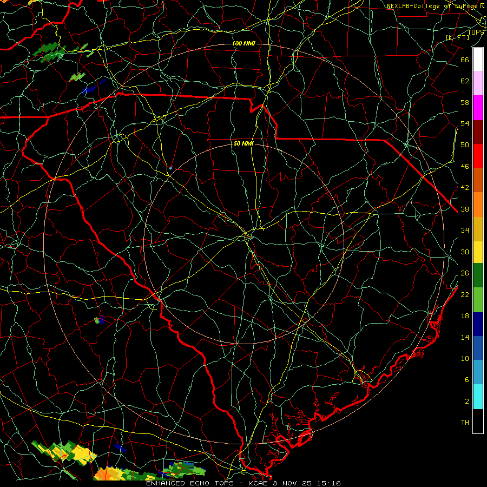Click the 'TH' legend label
Screen dimensions: 487x487
(465, 423)
